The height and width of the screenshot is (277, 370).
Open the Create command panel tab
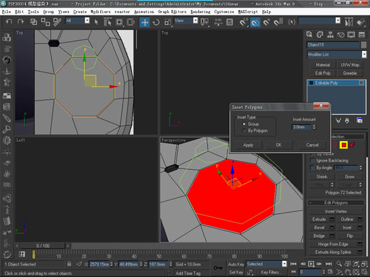pyautogui.click(x=309, y=35)
